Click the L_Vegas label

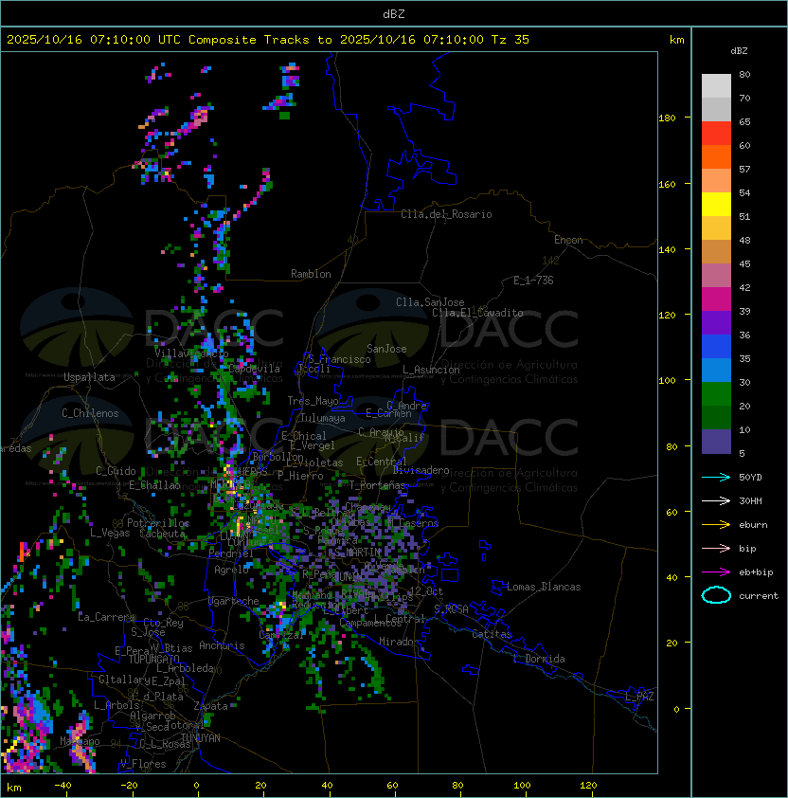tap(110, 533)
